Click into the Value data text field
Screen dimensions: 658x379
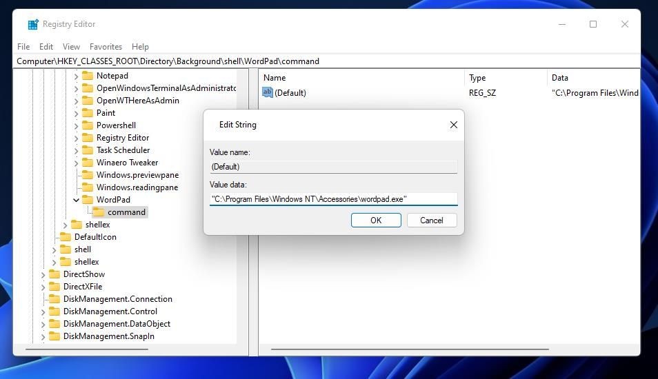[x=334, y=199]
